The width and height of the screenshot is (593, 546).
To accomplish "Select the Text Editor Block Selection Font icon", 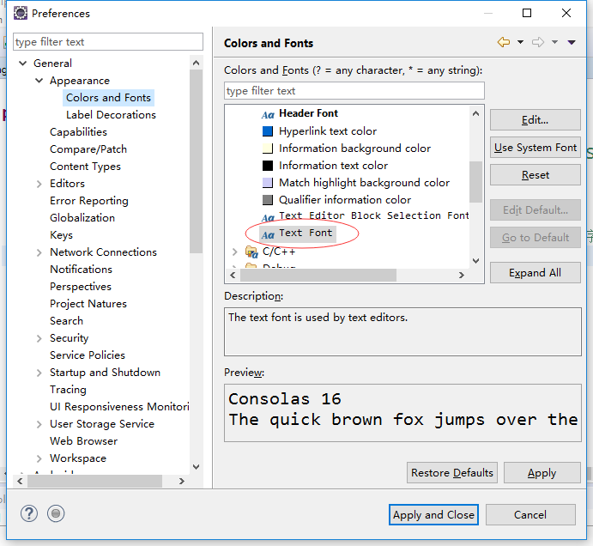I will point(268,217).
